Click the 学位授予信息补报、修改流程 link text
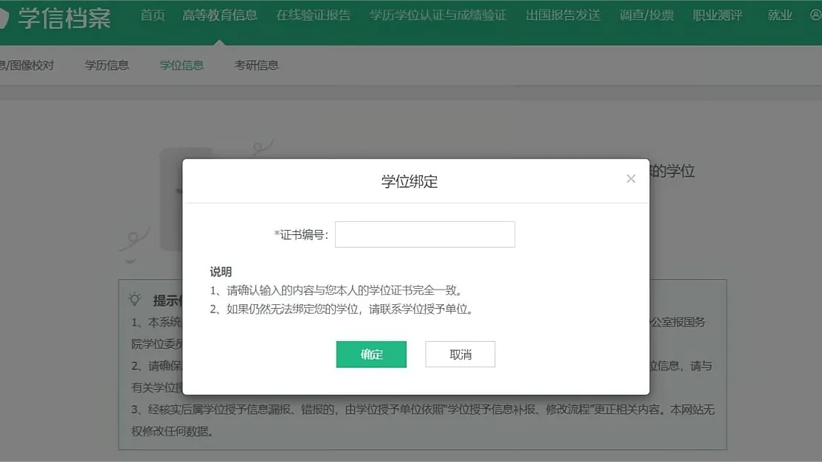This screenshot has height=462, width=822. click(x=522, y=411)
